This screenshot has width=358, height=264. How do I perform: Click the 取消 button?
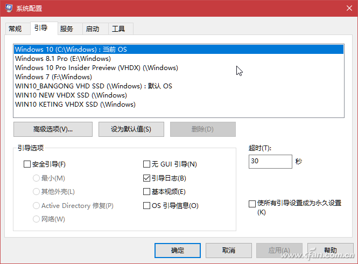tap(229, 251)
